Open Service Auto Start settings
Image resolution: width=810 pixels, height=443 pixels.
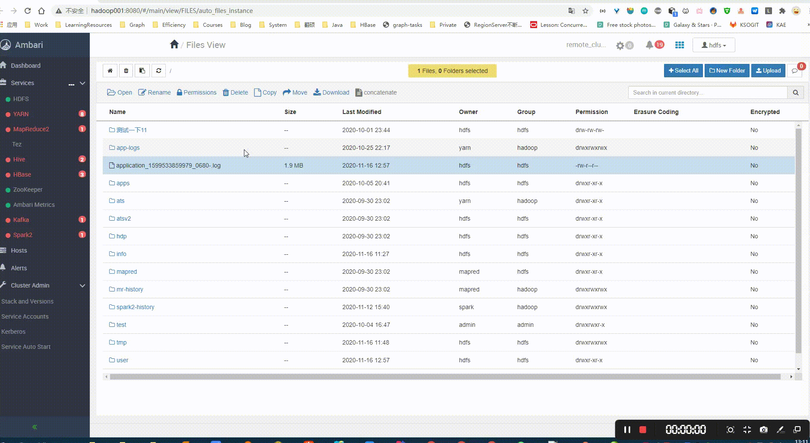(x=26, y=347)
